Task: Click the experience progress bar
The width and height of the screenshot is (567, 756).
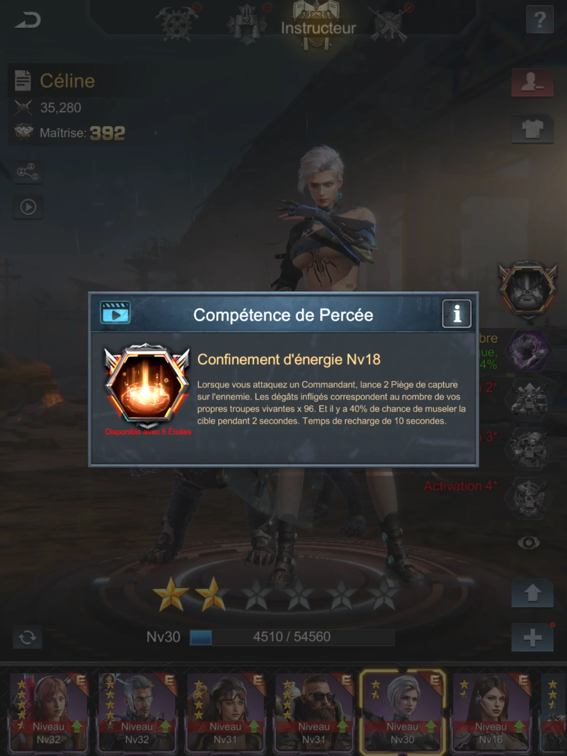Action: pos(292,637)
